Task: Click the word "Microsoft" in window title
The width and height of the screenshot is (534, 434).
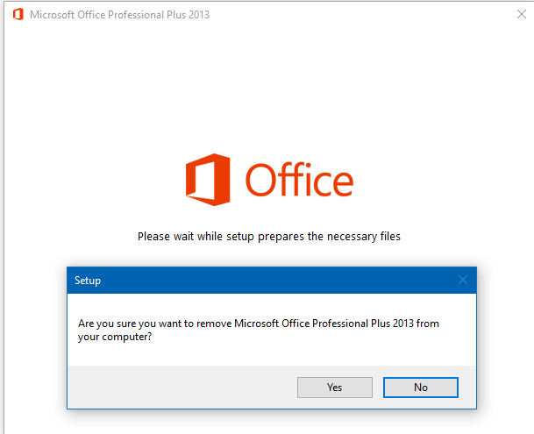Action: (52, 15)
